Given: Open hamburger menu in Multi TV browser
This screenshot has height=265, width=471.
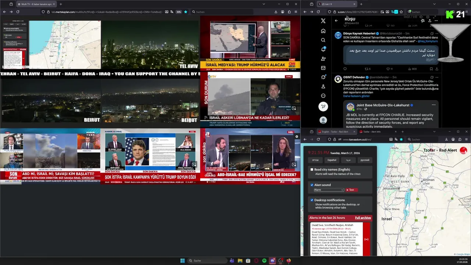Looking at the screenshot, I should [296, 12].
